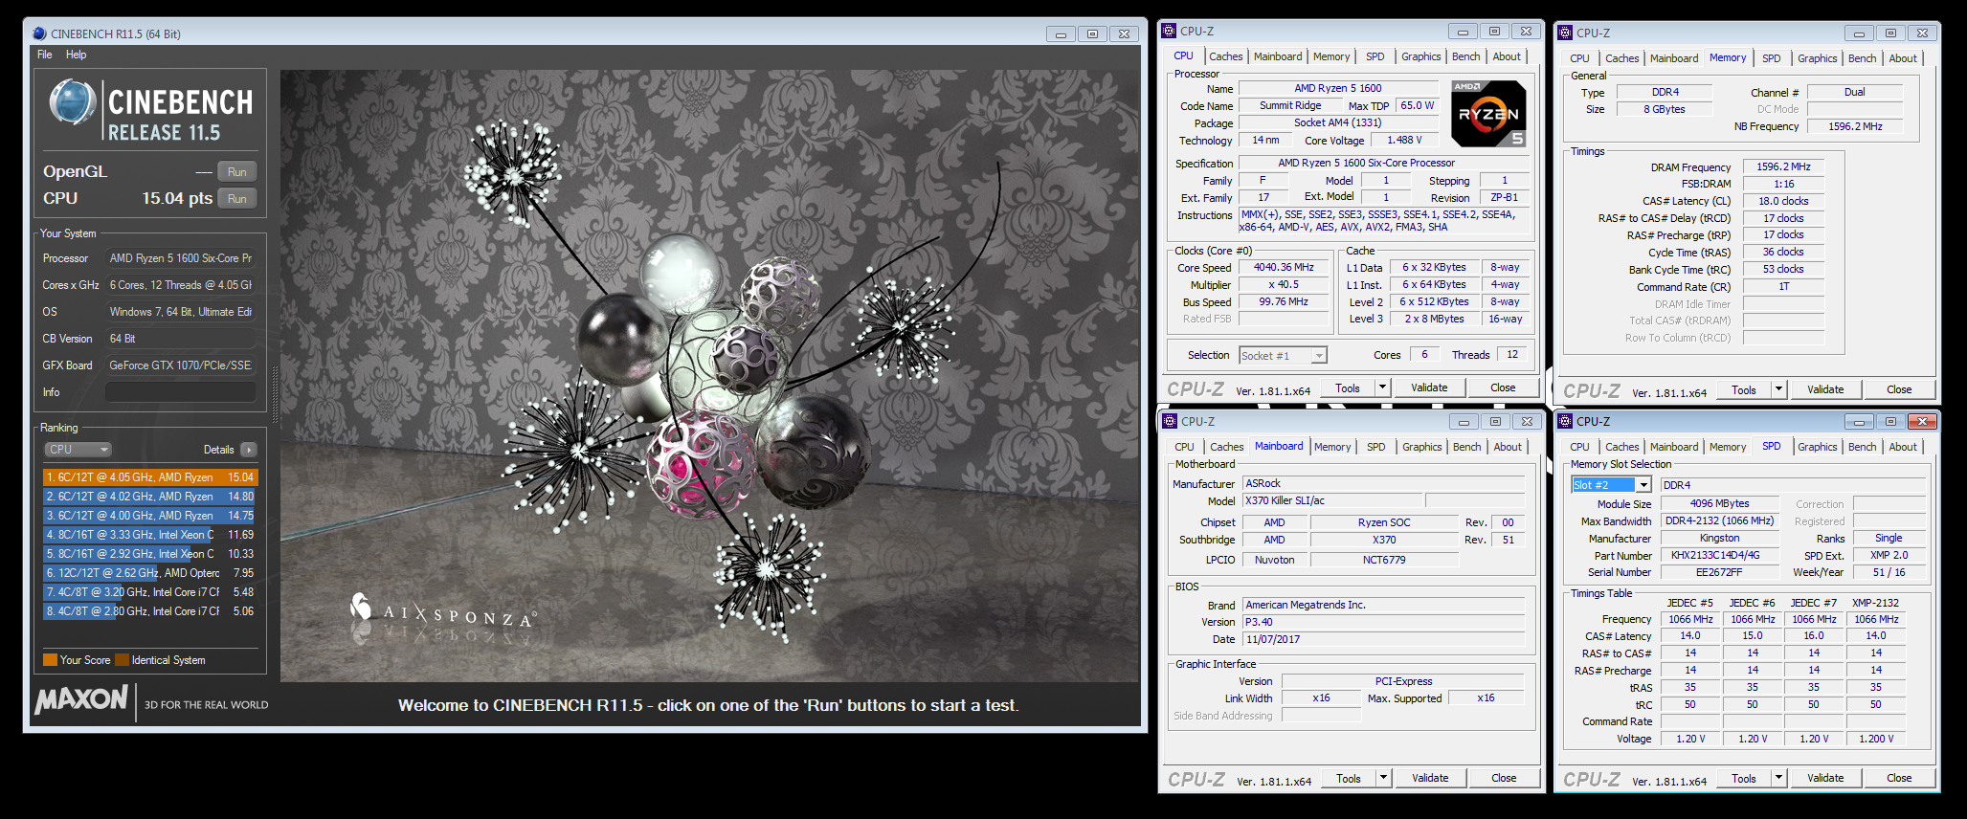
Task: Click Core Speed value 4040.36 MHz
Action: click(x=1284, y=268)
